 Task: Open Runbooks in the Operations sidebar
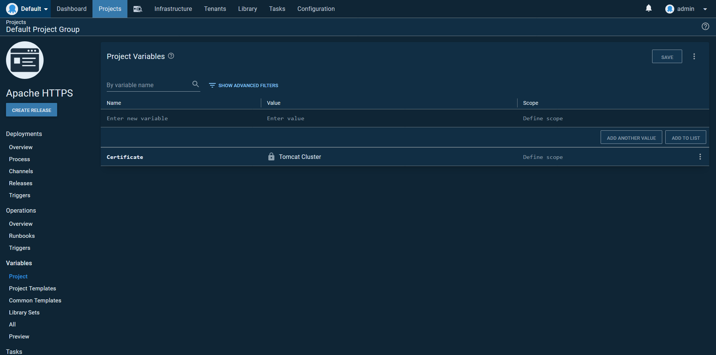coord(22,236)
